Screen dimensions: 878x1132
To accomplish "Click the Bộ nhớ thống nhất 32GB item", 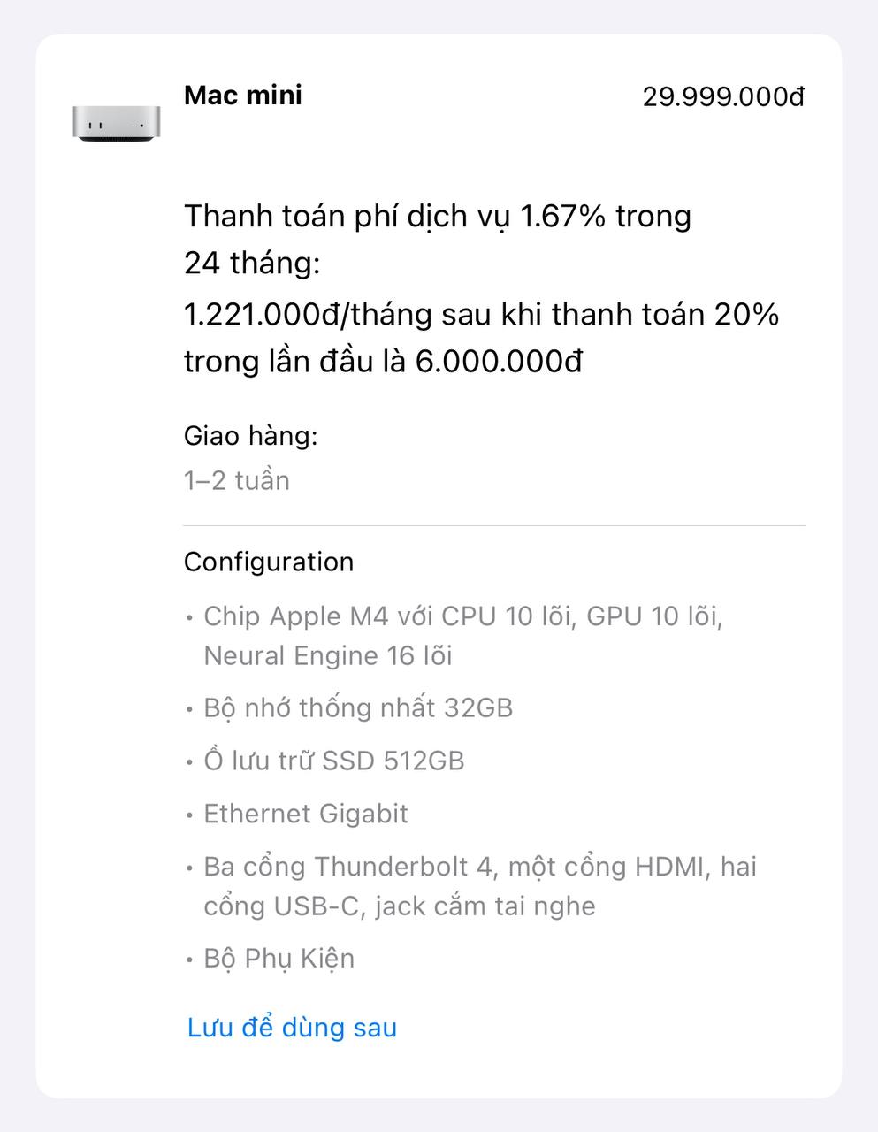I will (x=358, y=707).
